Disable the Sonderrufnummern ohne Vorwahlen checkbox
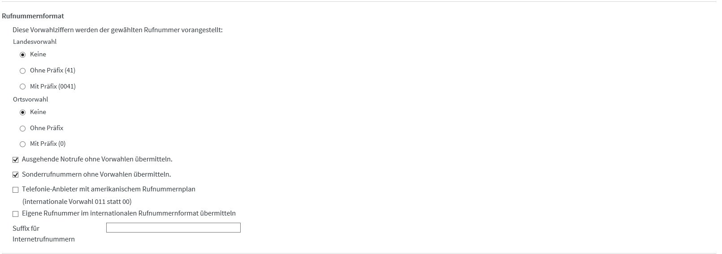 tap(16, 175)
